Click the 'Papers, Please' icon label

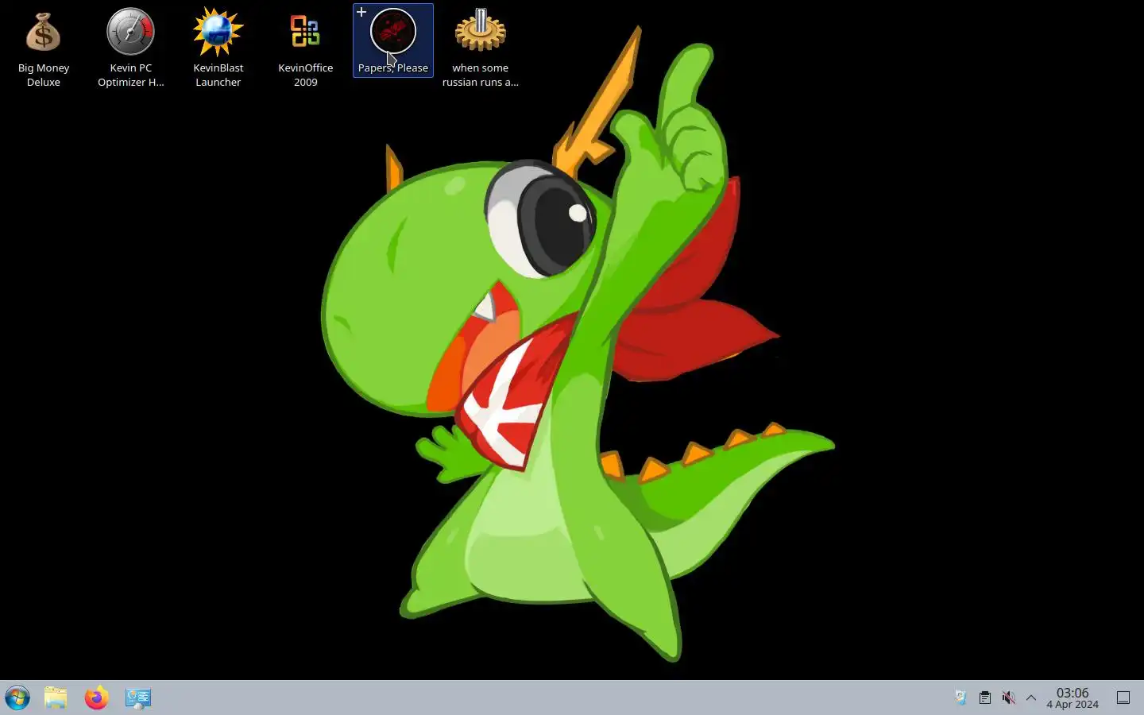pos(393,68)
